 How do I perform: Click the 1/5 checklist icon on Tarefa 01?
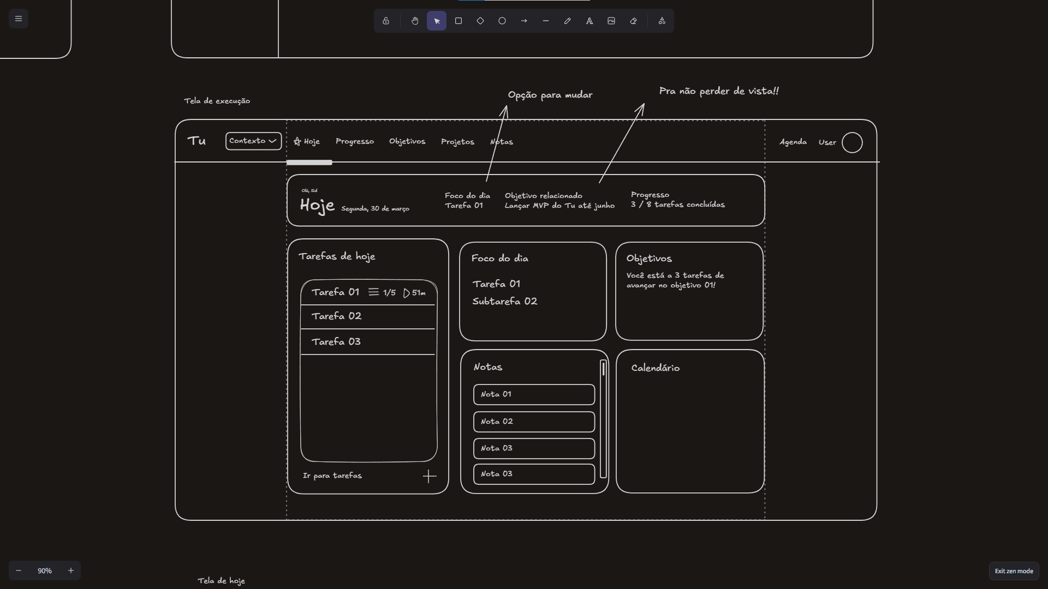pos(373,292)
